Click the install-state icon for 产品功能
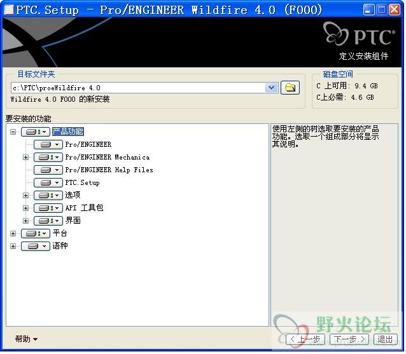The image size is (406, 354). point(36,132)
